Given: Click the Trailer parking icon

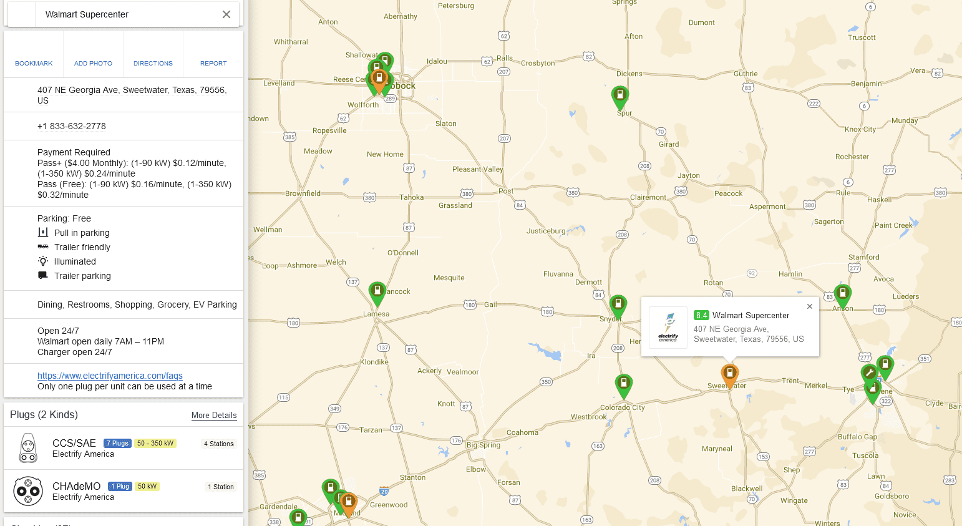Looking at the screenshot, I should pos(43,275).
